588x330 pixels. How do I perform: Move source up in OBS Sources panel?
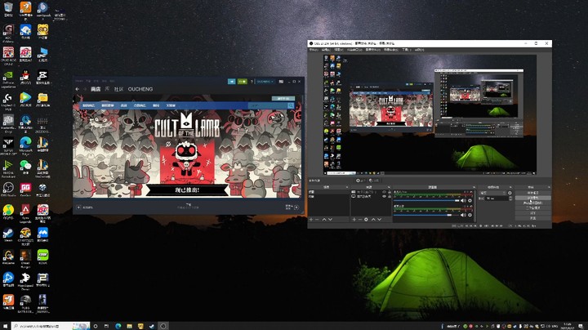(373, 220)
